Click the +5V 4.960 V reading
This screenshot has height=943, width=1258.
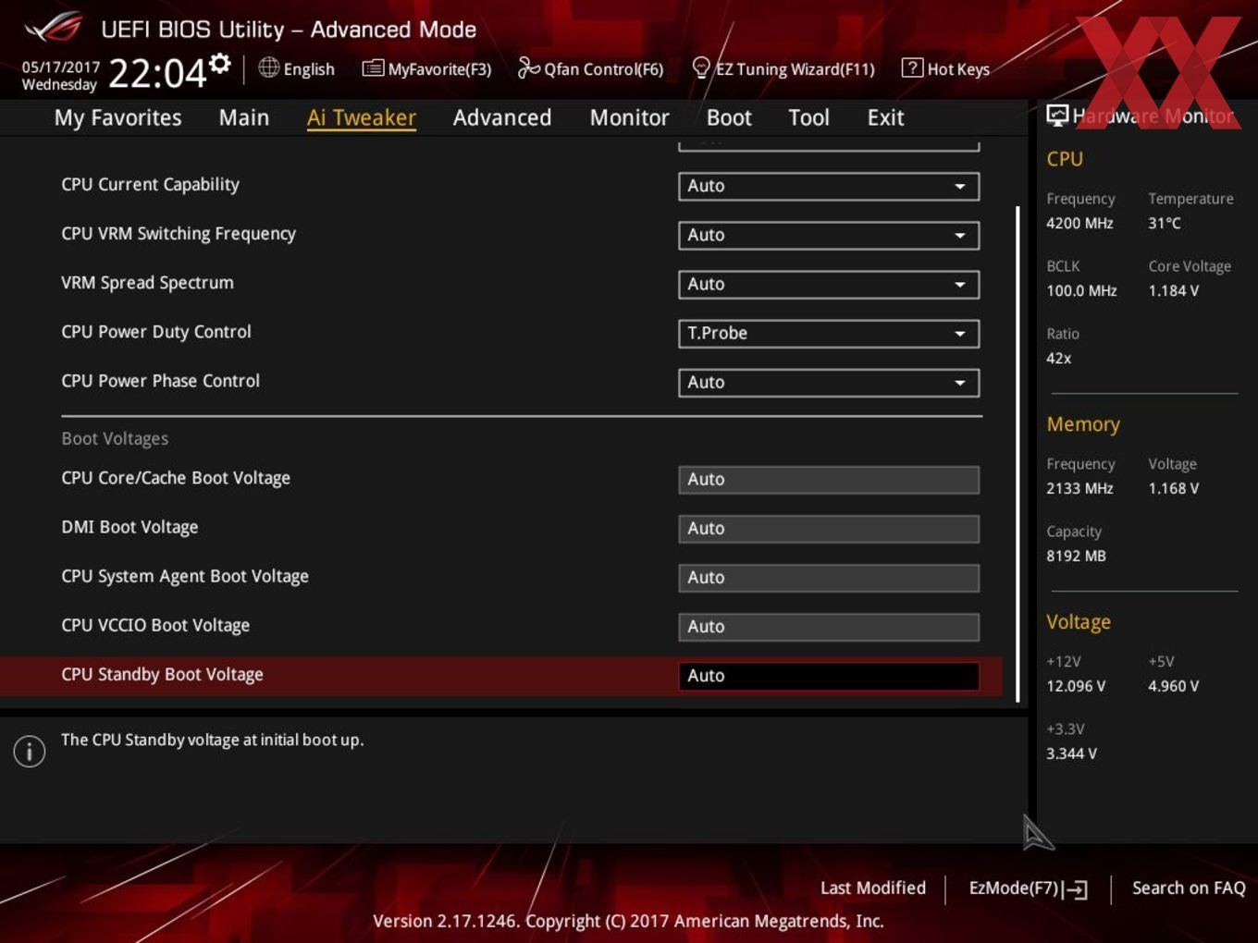tap(1173, 686)
